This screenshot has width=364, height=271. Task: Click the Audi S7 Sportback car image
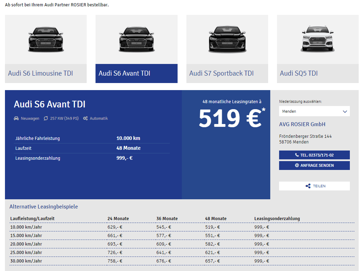tap(227, 39)
